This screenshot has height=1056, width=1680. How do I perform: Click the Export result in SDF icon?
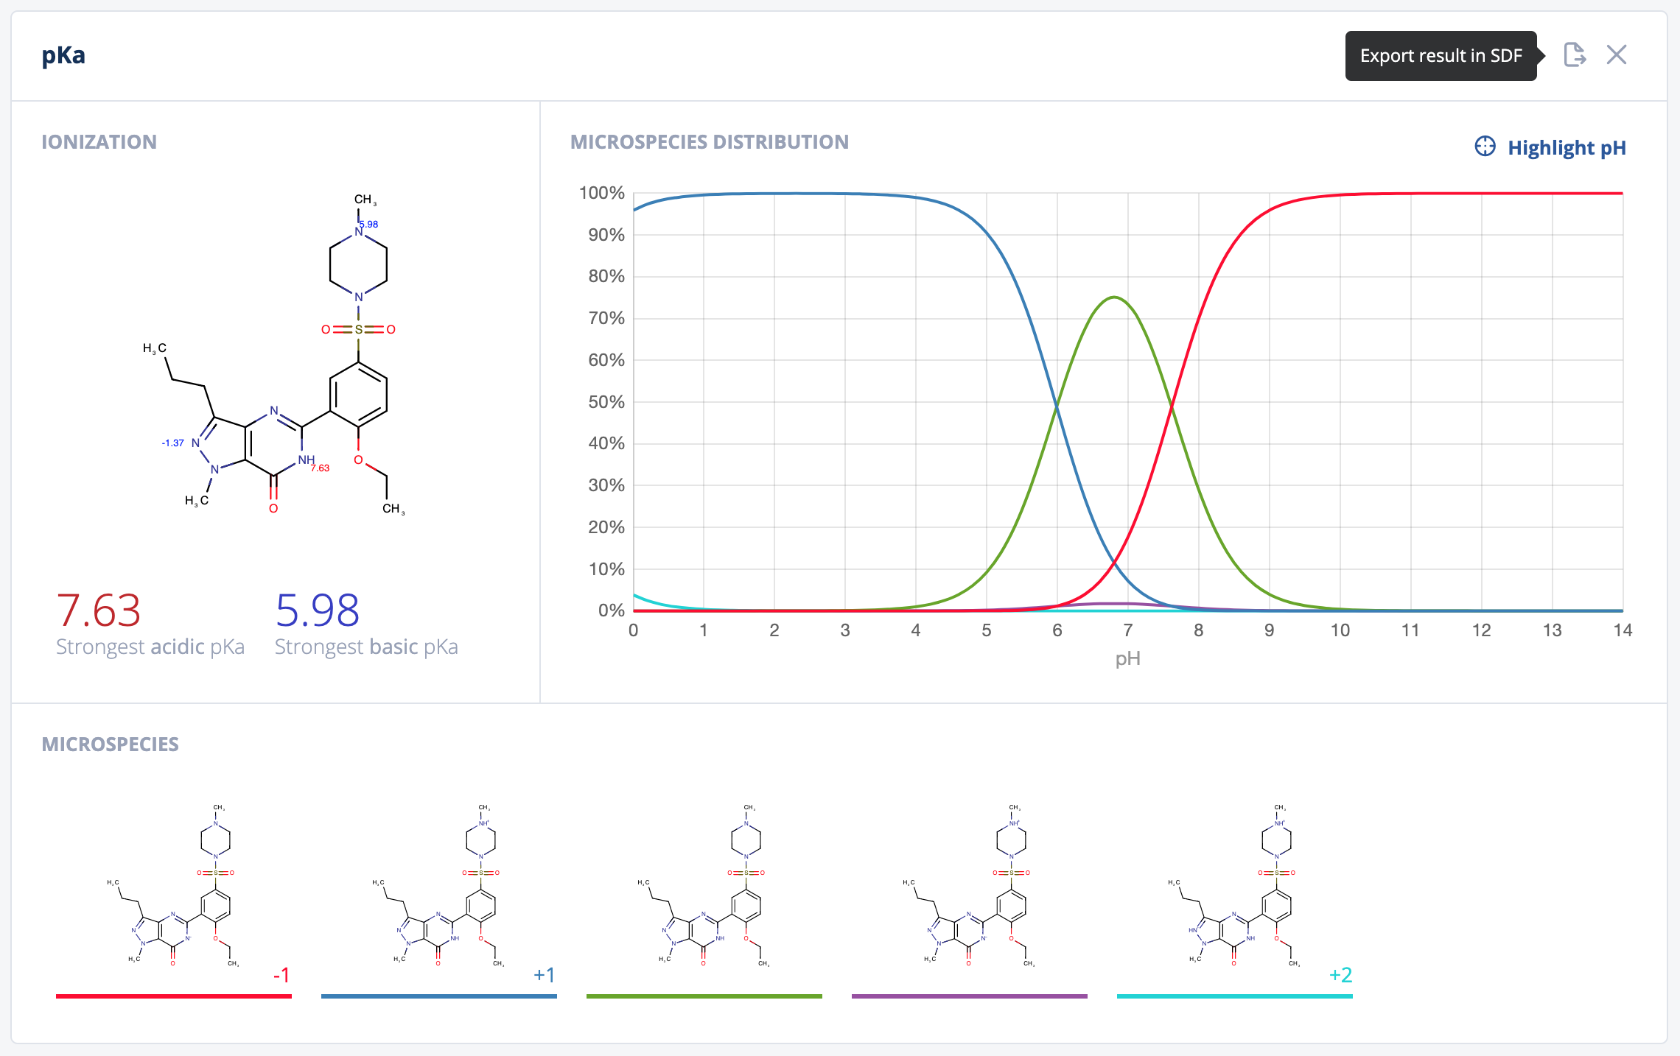(1574, 55)
